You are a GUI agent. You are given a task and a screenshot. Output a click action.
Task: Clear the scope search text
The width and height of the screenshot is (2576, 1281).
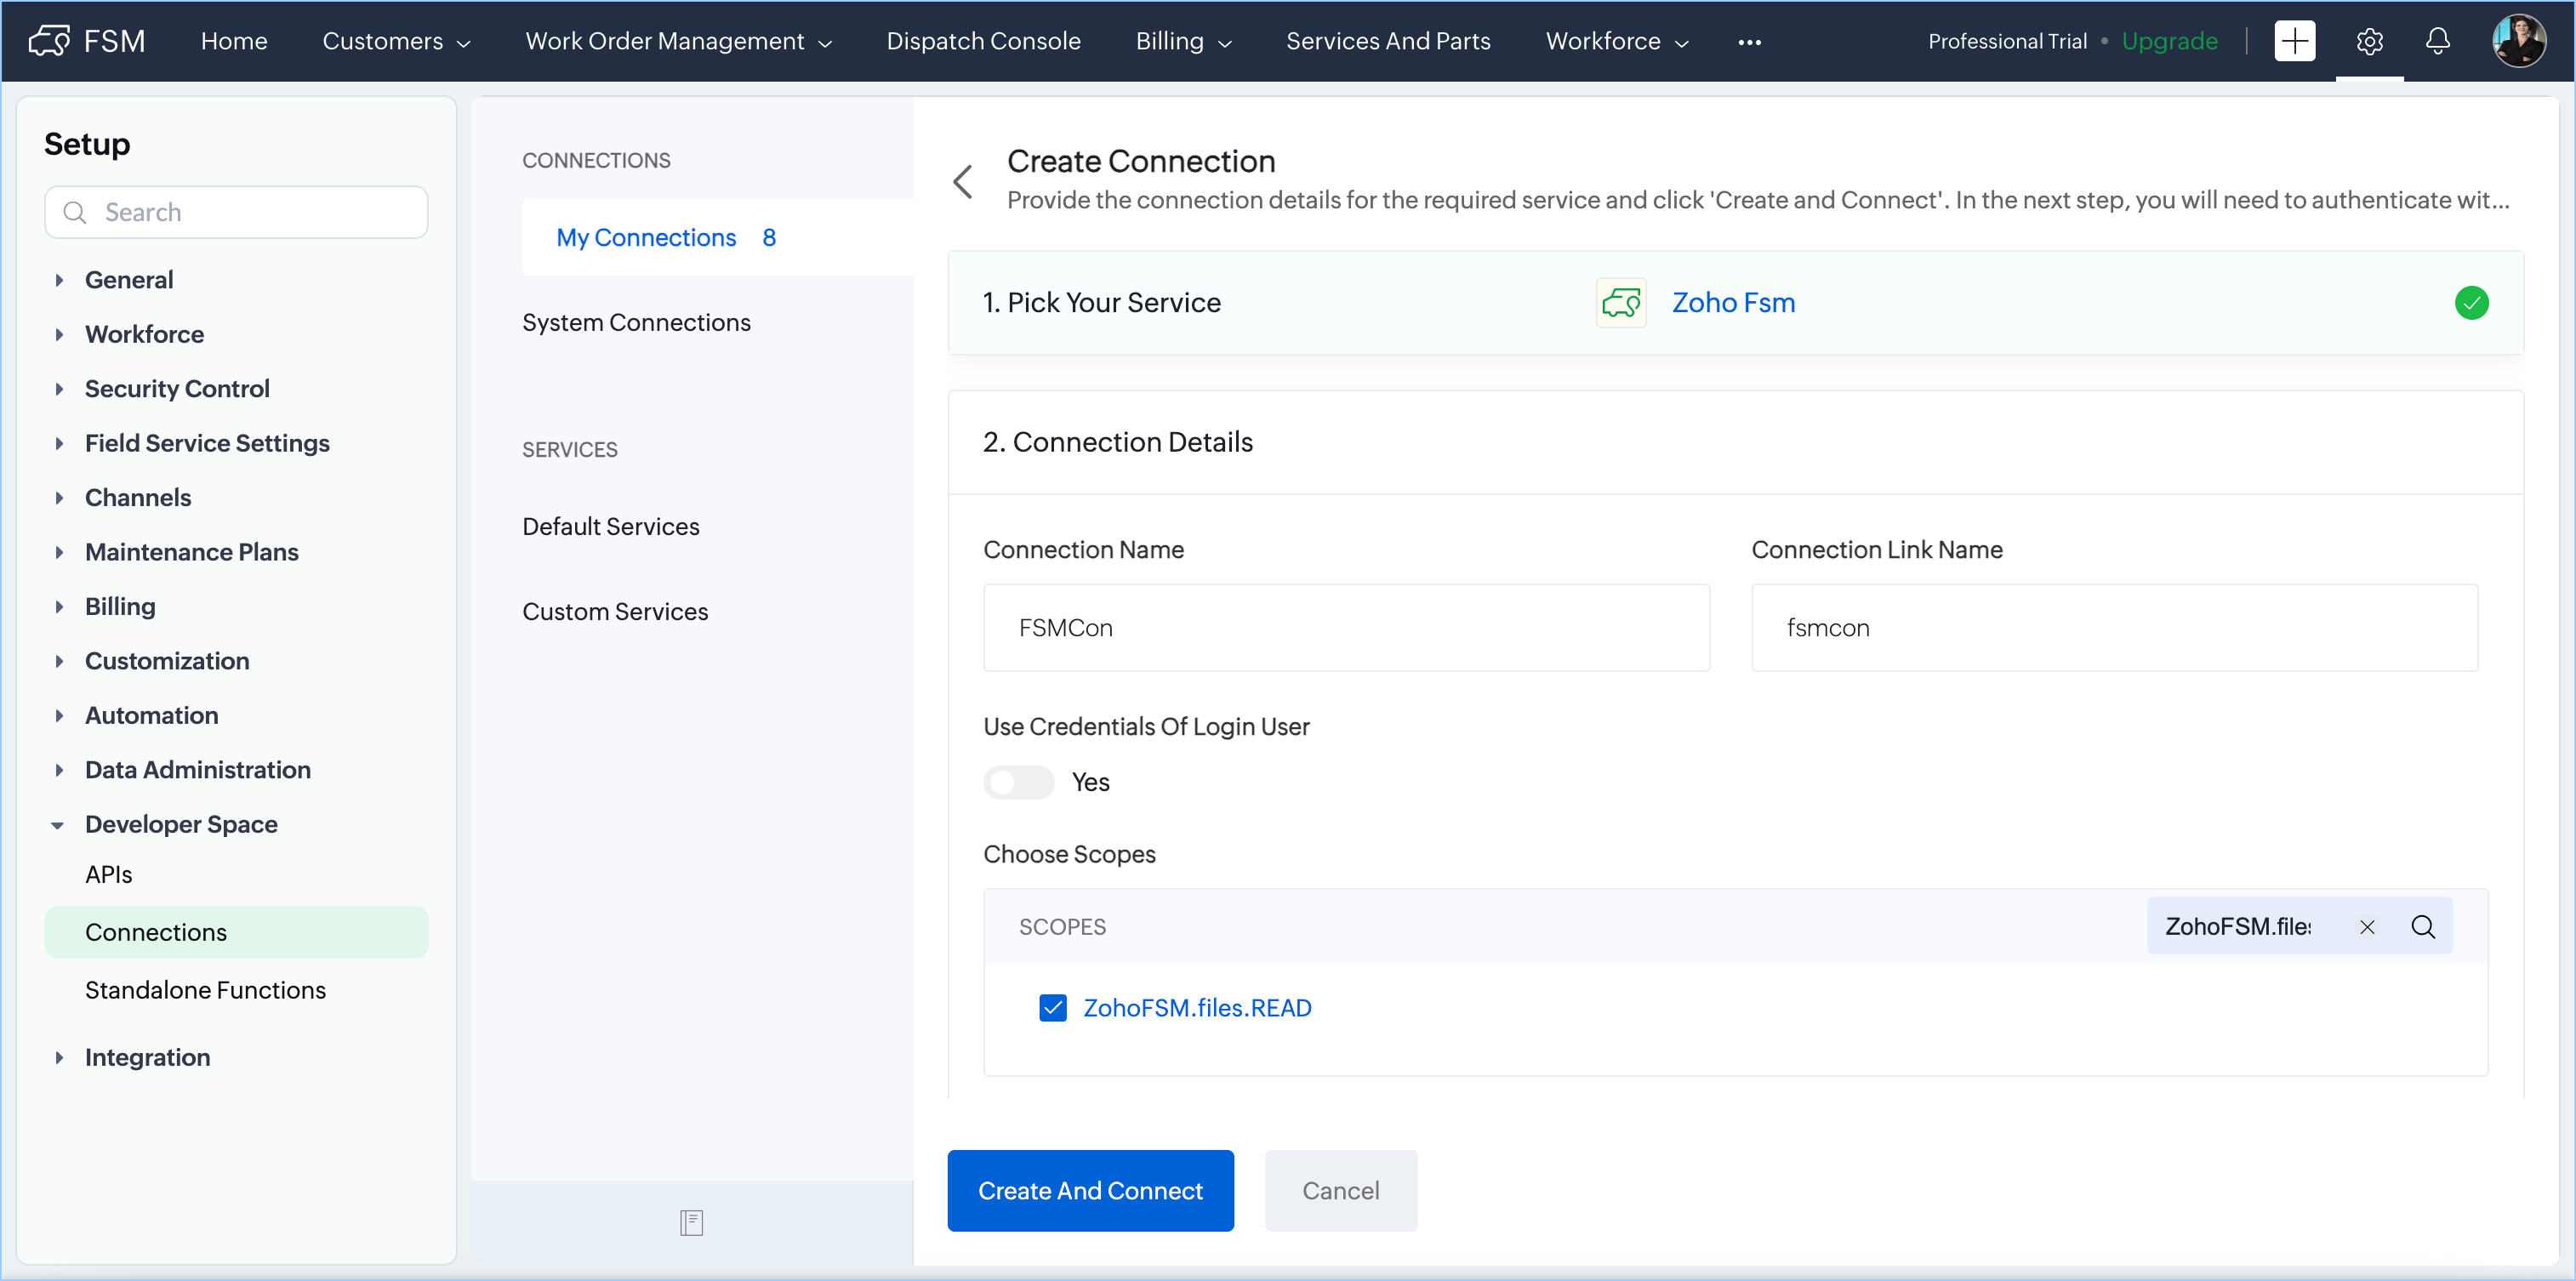(x=2367, y=927)
